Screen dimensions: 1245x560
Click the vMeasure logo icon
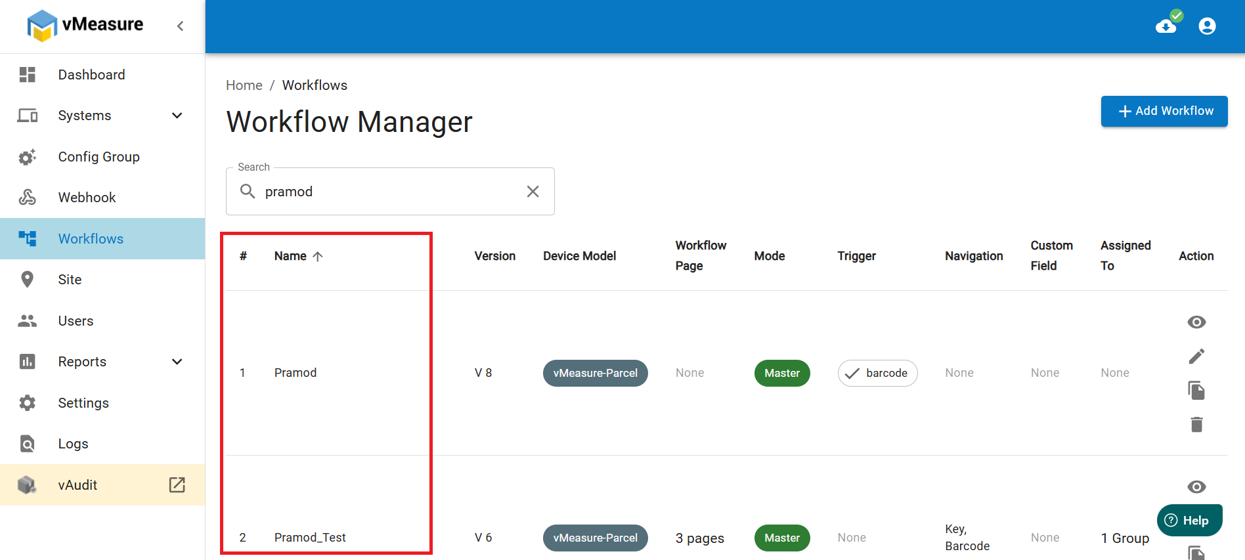point(42,26)
